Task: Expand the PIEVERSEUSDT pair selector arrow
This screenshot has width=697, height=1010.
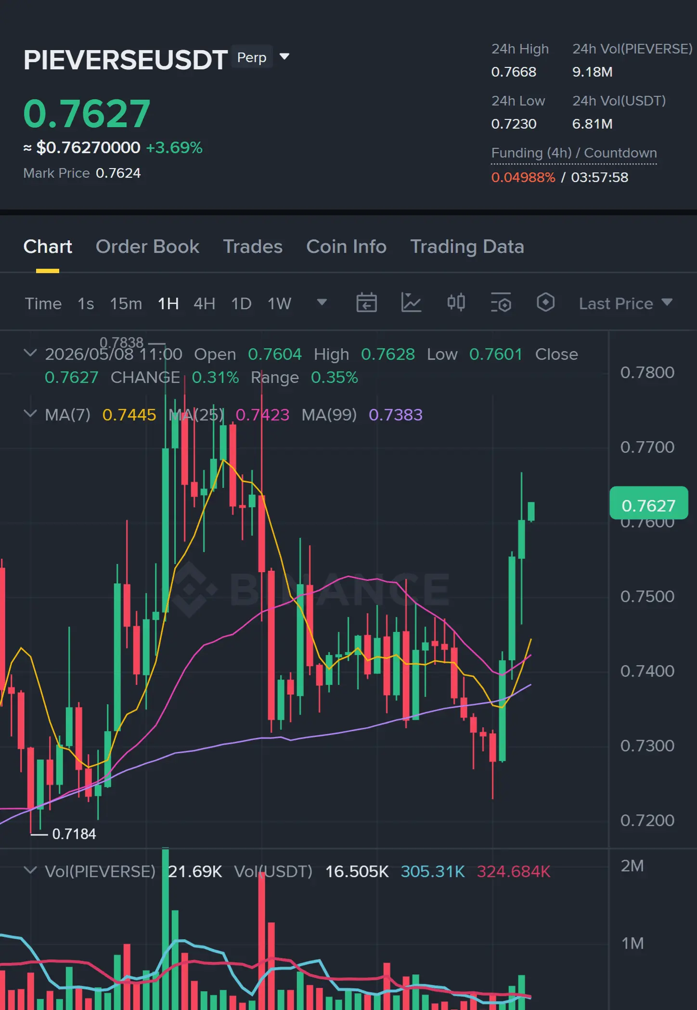Action: click(284, 57)
